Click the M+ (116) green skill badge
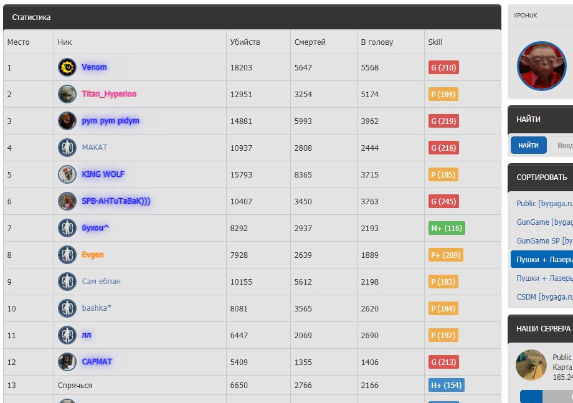This screenshot has width=573, height=403. (447, 228)
